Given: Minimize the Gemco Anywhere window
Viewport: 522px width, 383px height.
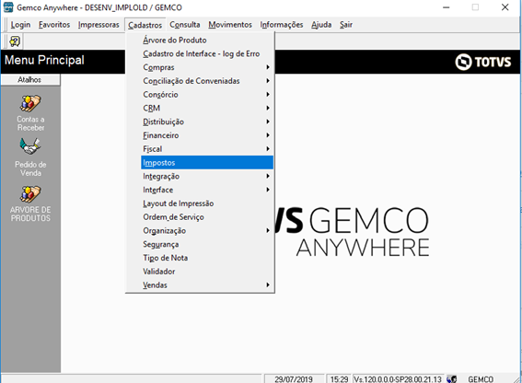Looking at the screenshot, I should click(447, 7).
